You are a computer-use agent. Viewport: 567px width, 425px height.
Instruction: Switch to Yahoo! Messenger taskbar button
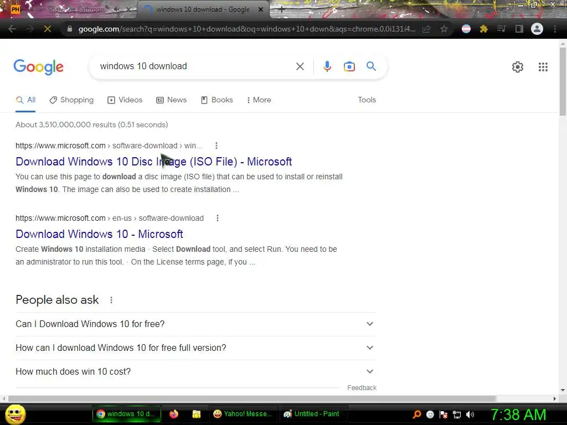[x=243, y=414]
